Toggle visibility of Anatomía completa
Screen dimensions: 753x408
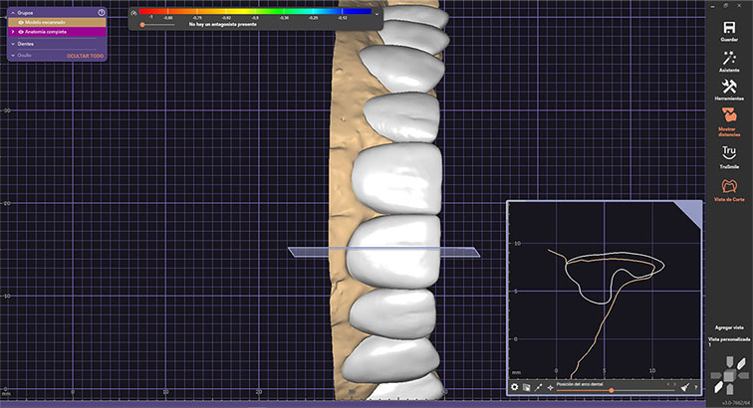click(x=20, y=32)
